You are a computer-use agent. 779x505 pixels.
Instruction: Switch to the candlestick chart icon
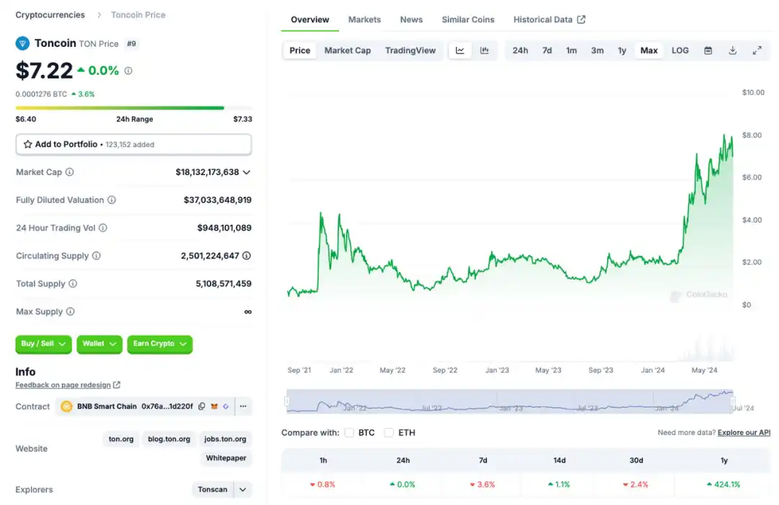point(485,50)
